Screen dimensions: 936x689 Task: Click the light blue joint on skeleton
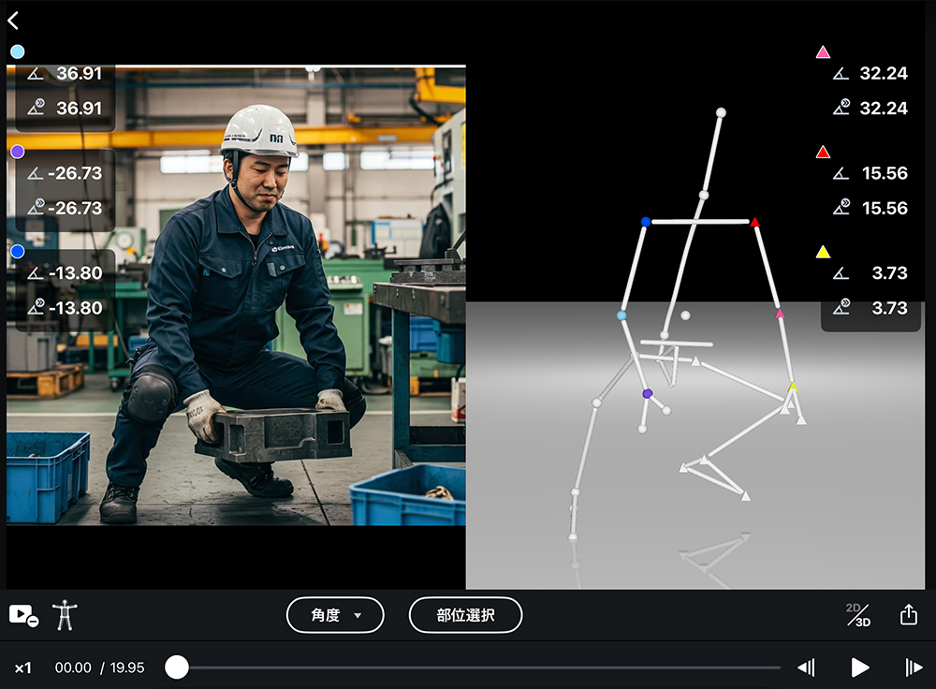[x=622, y=315]
